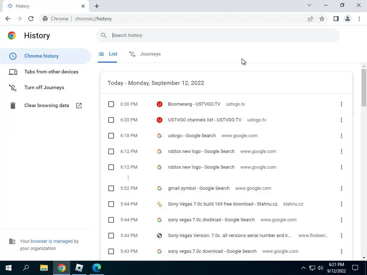
Task: Open actions menu for USTVGO channels list
Action: pos(342,120)
